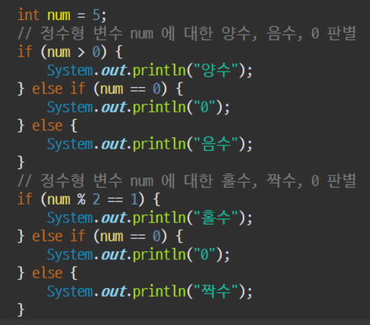Click the literal 2 after the modulo operator
This screenshot has height=325, width=370.
click(x=96, y=200)
